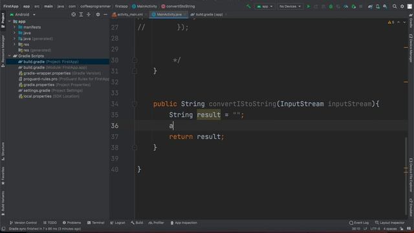Open Project panel options gear icon

point(98,14)
